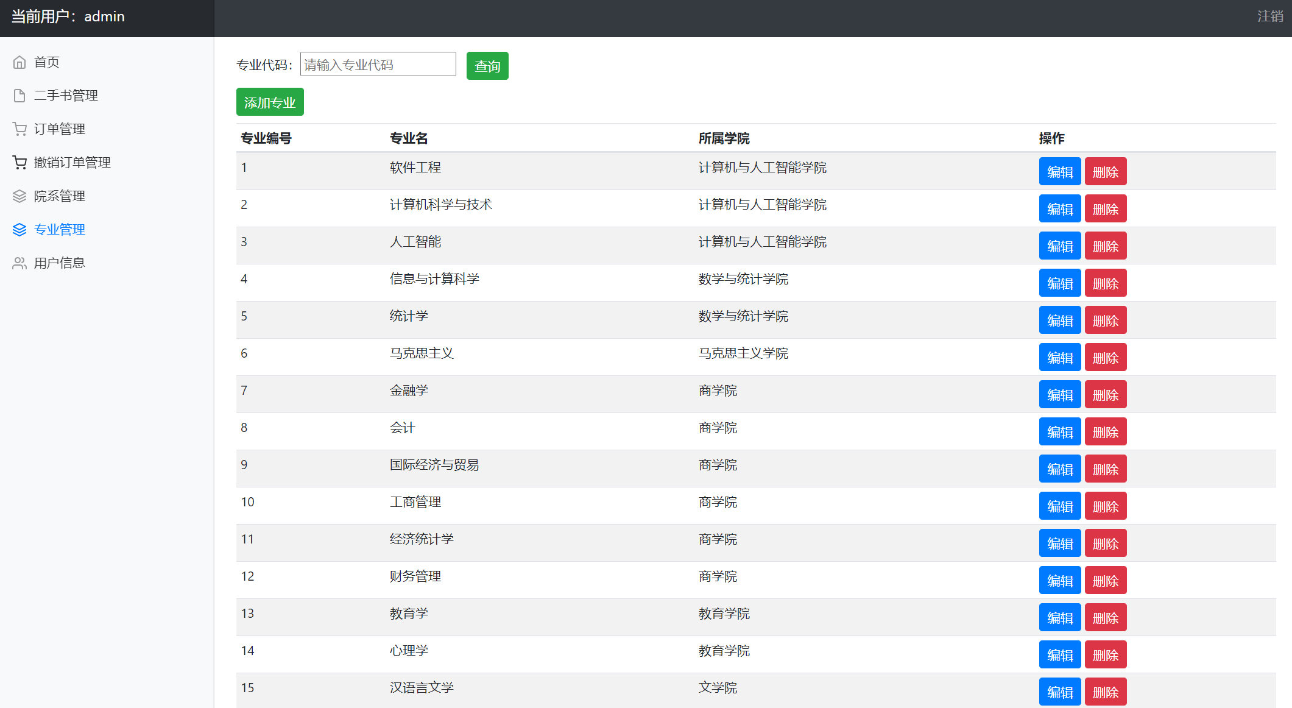Click the blue major management layers icon
The image size is (1292, 708).
(x=19, y=230)
